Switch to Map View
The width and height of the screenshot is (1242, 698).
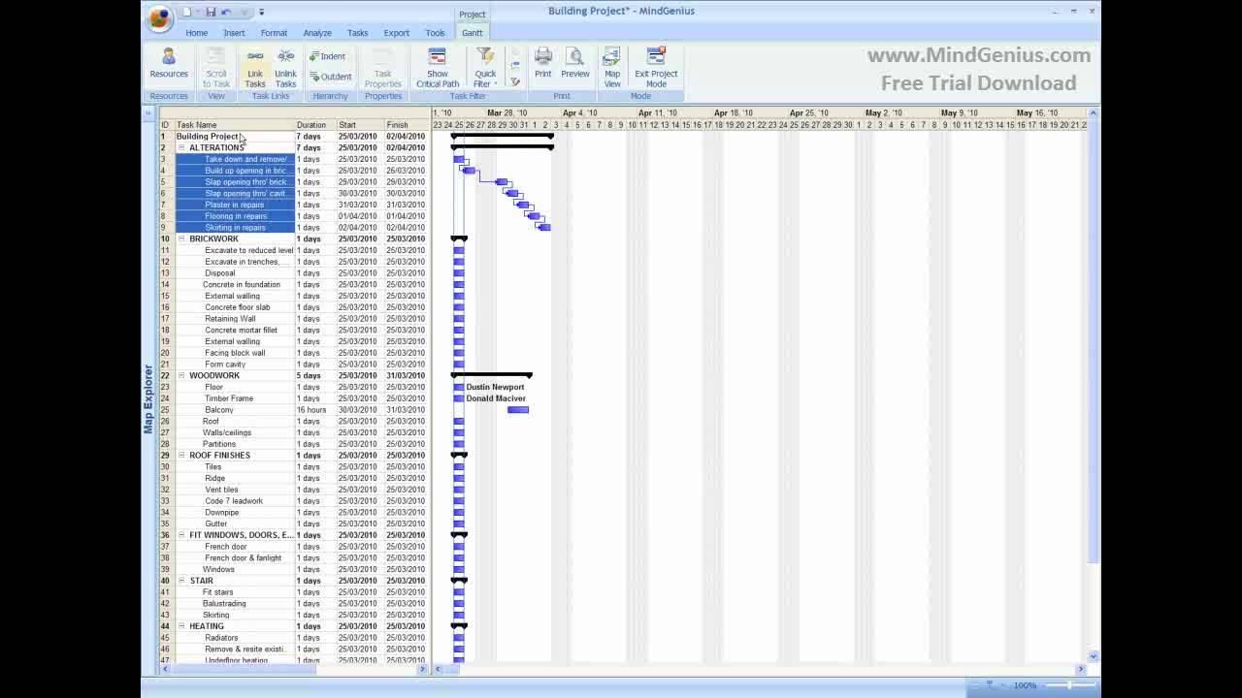point(612,66)
